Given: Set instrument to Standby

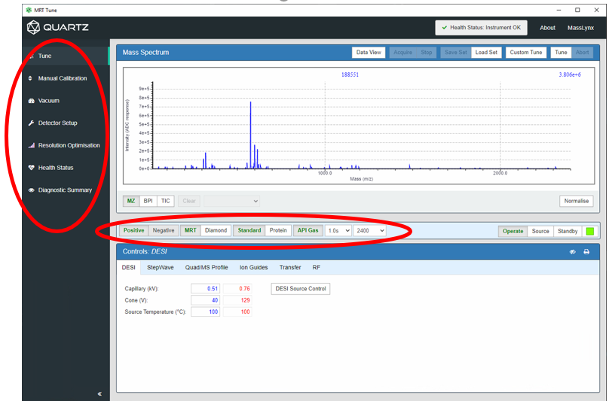Looking at the screenshot, I should 568,231.
